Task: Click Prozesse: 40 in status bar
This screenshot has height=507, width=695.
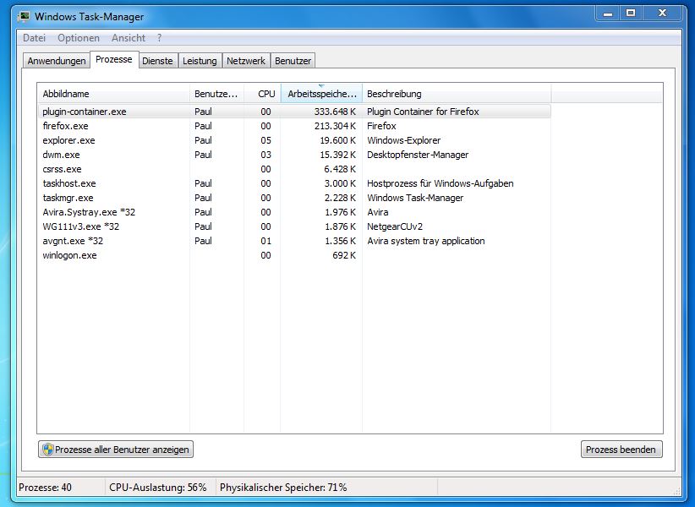Action: 45,488
